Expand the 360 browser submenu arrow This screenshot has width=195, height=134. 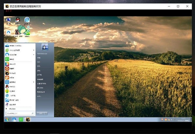[x=34, y=50]
